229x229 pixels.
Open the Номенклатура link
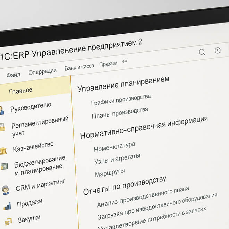(114, 147)
